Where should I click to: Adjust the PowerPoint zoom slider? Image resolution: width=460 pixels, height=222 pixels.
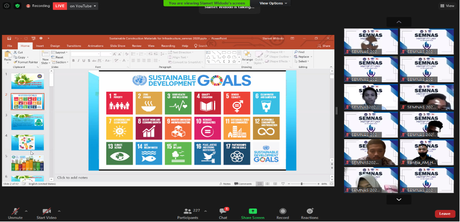302,184
